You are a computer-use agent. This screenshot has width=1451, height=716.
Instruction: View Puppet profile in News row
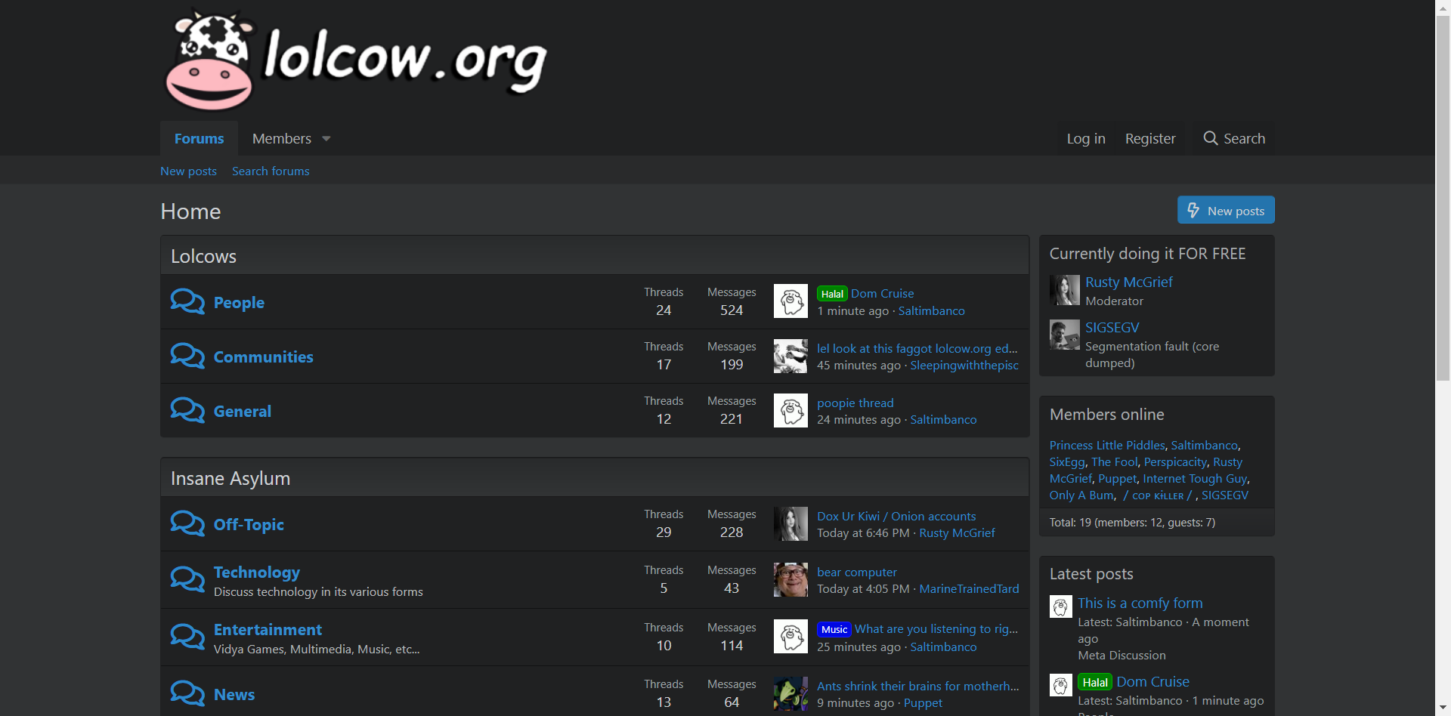[x=923, y=702]
